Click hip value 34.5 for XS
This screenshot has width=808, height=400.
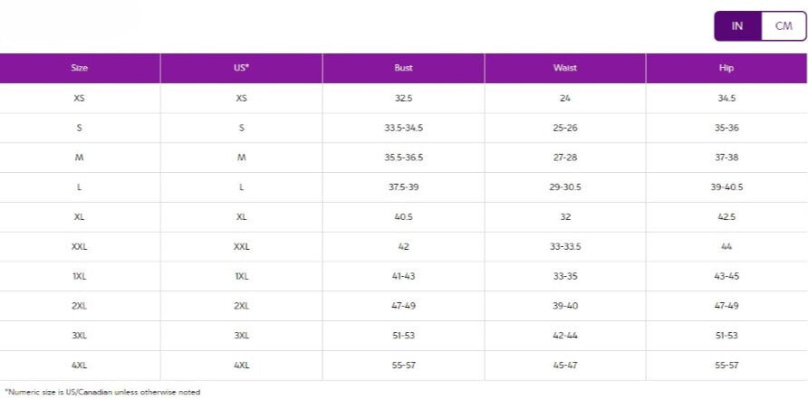pos(726,99)
